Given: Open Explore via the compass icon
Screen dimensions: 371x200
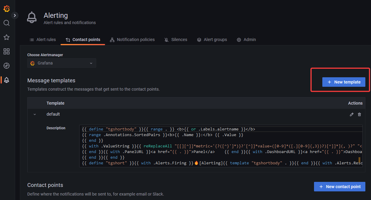Looking at the screenshot, I should pos(6,66).
